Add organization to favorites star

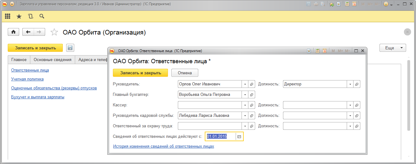click(54, 32)
